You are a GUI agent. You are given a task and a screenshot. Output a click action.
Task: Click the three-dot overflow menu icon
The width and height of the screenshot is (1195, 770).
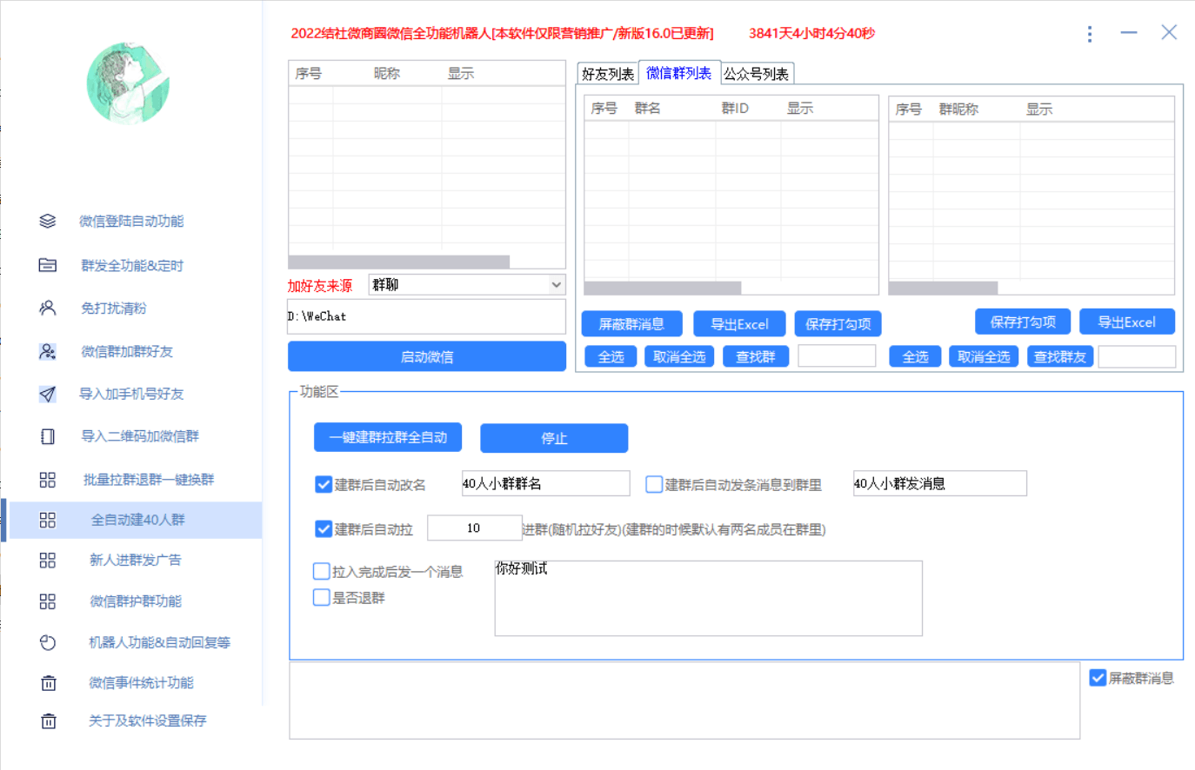[1090, 33]
